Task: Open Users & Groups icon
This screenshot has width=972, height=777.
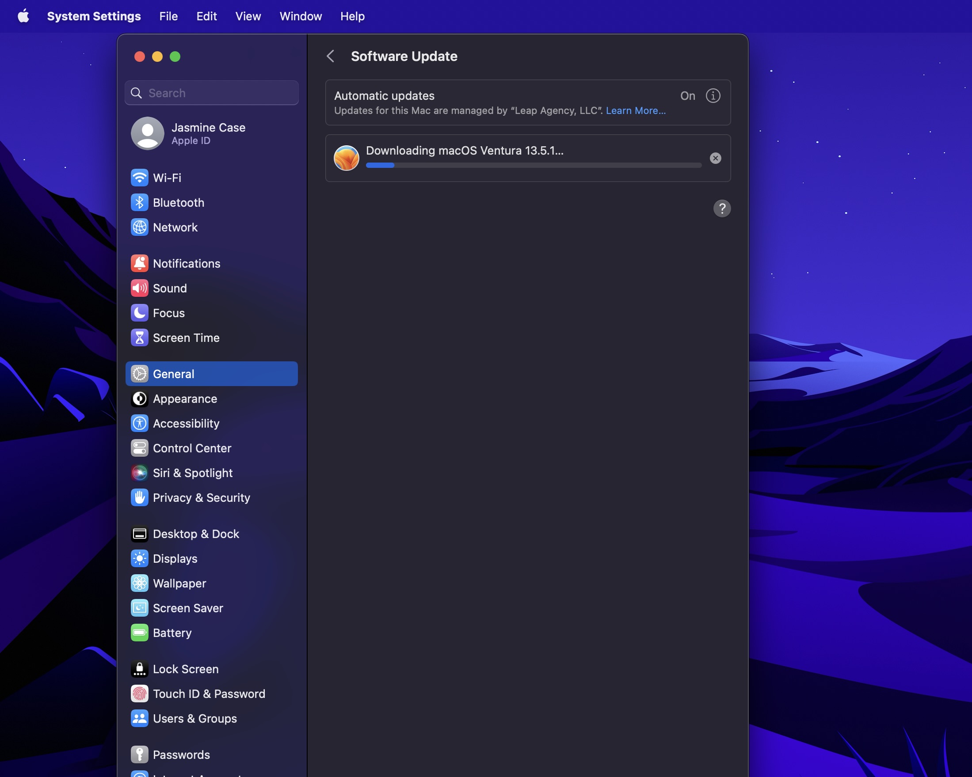Action: coord(139,718)
